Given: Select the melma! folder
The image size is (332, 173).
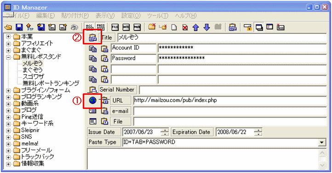Looking at the screenshot, I should 29,144.
